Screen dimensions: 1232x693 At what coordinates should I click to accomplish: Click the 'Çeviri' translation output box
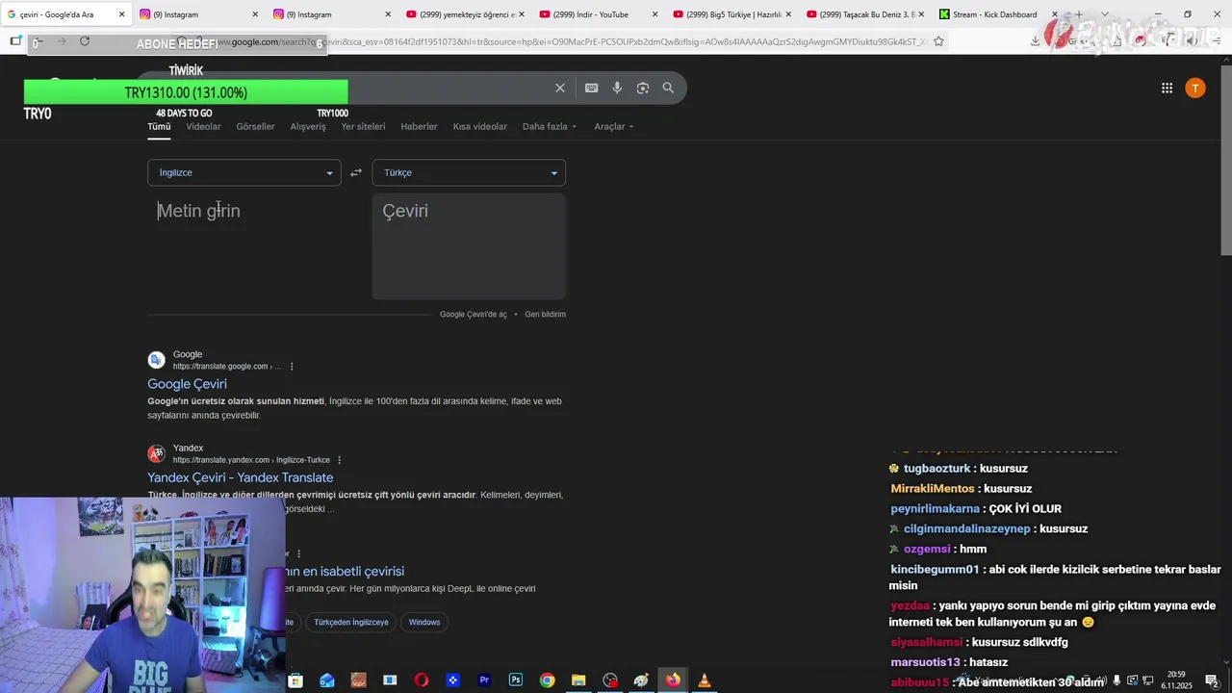(x=469, y=246)
